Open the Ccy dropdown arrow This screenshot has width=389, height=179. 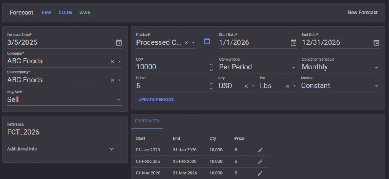(253, 86)
